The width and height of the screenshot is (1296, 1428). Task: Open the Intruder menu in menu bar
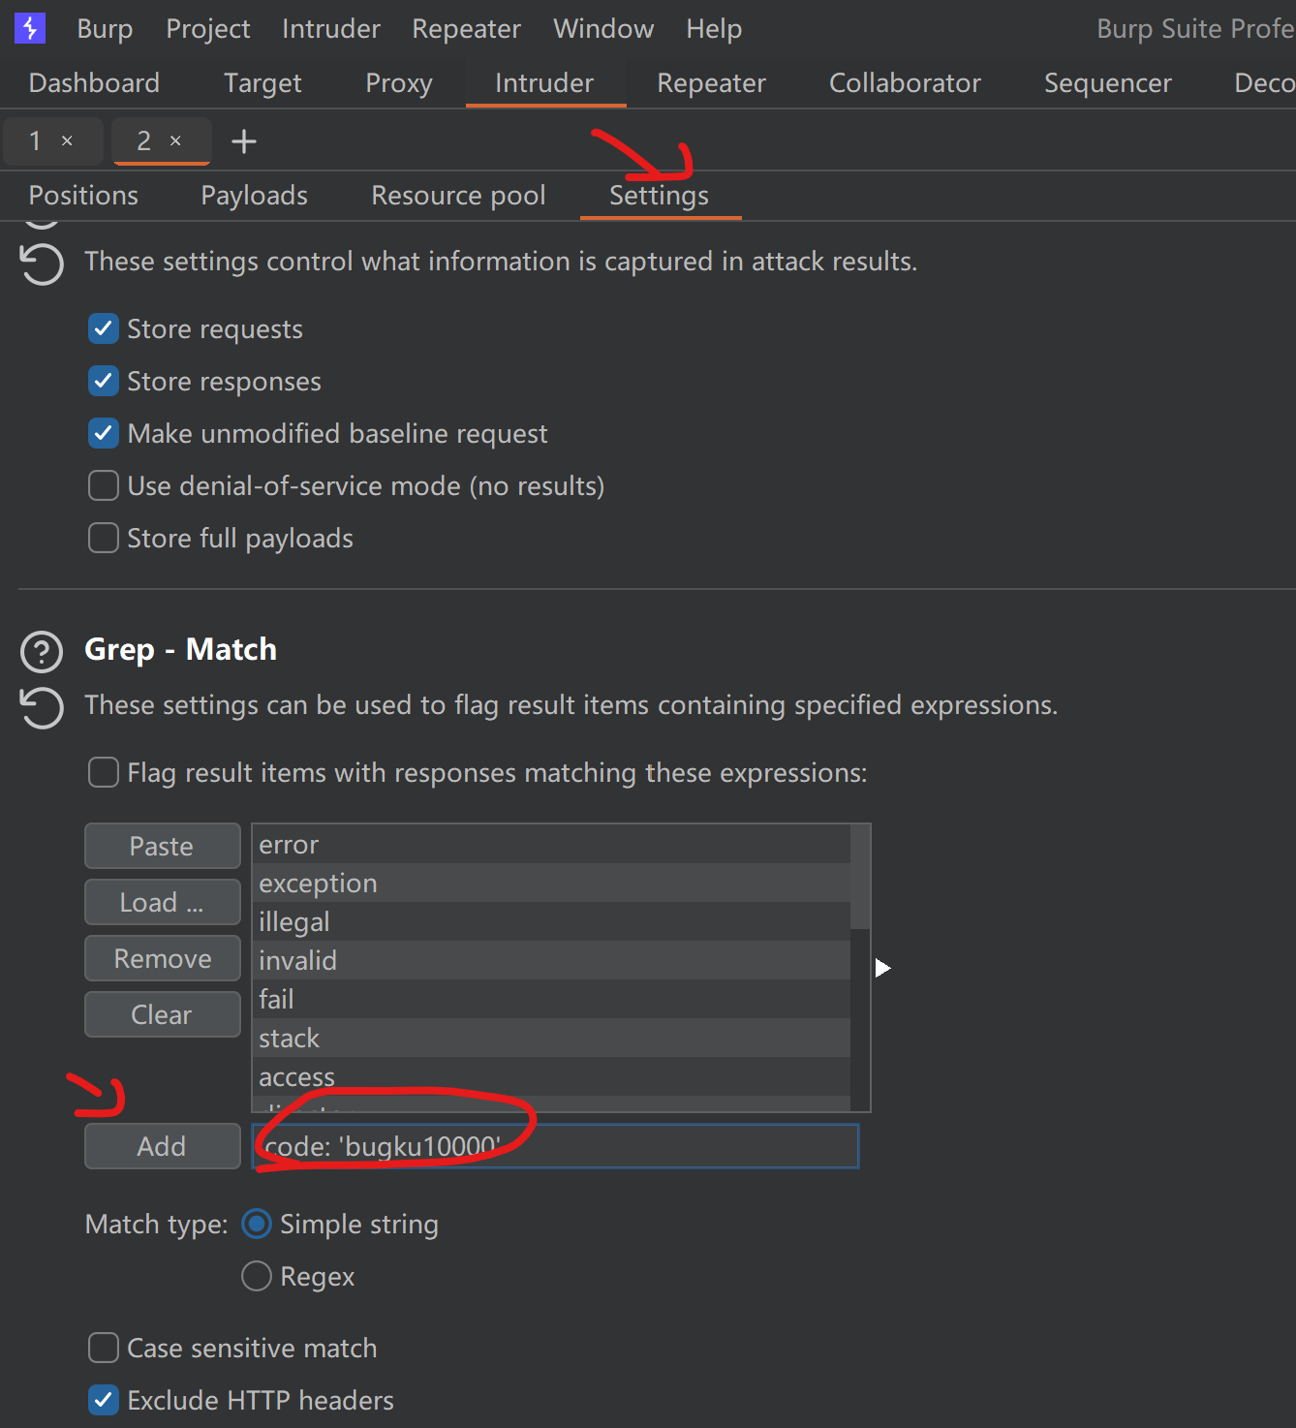pyautogui.click(x=331, y=29)
